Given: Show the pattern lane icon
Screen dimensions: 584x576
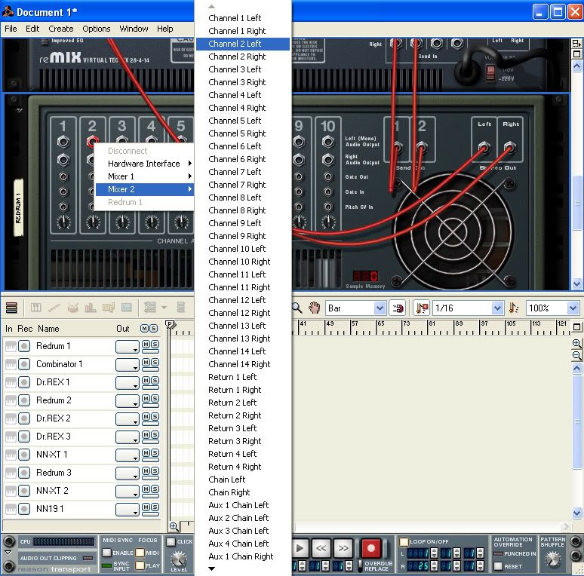Looking at the screenshot, I should [109, 308].
